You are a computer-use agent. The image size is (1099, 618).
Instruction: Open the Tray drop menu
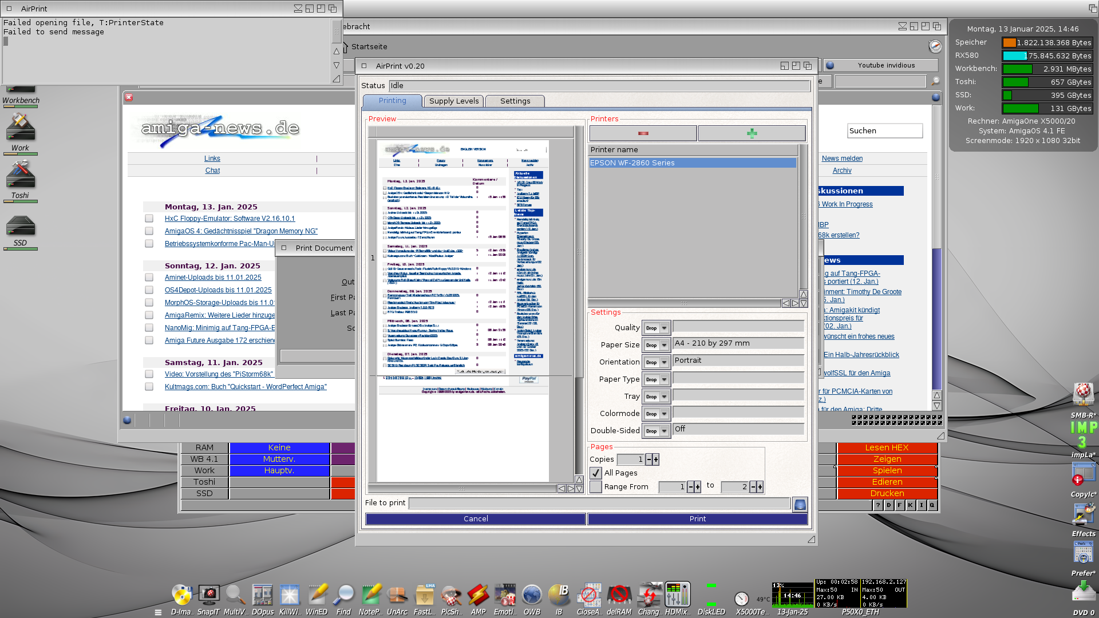coord(656,397)
